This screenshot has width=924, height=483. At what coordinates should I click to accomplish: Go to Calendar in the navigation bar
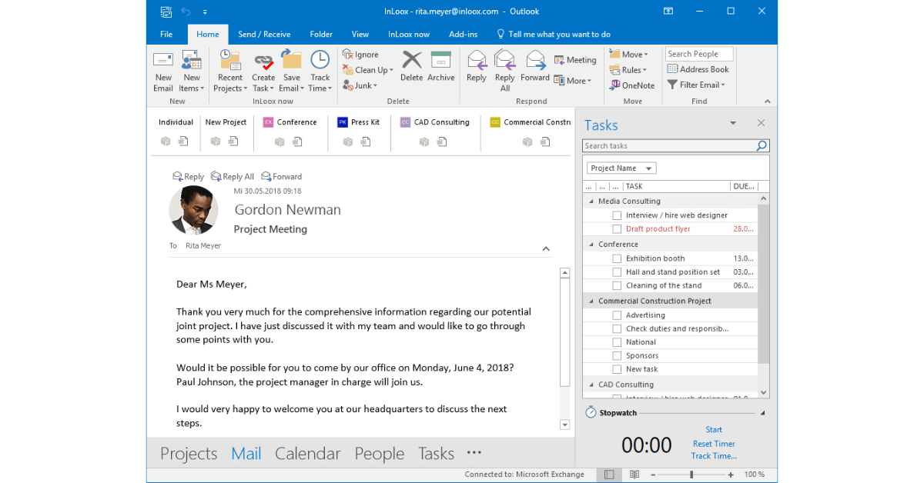point(308,454)
